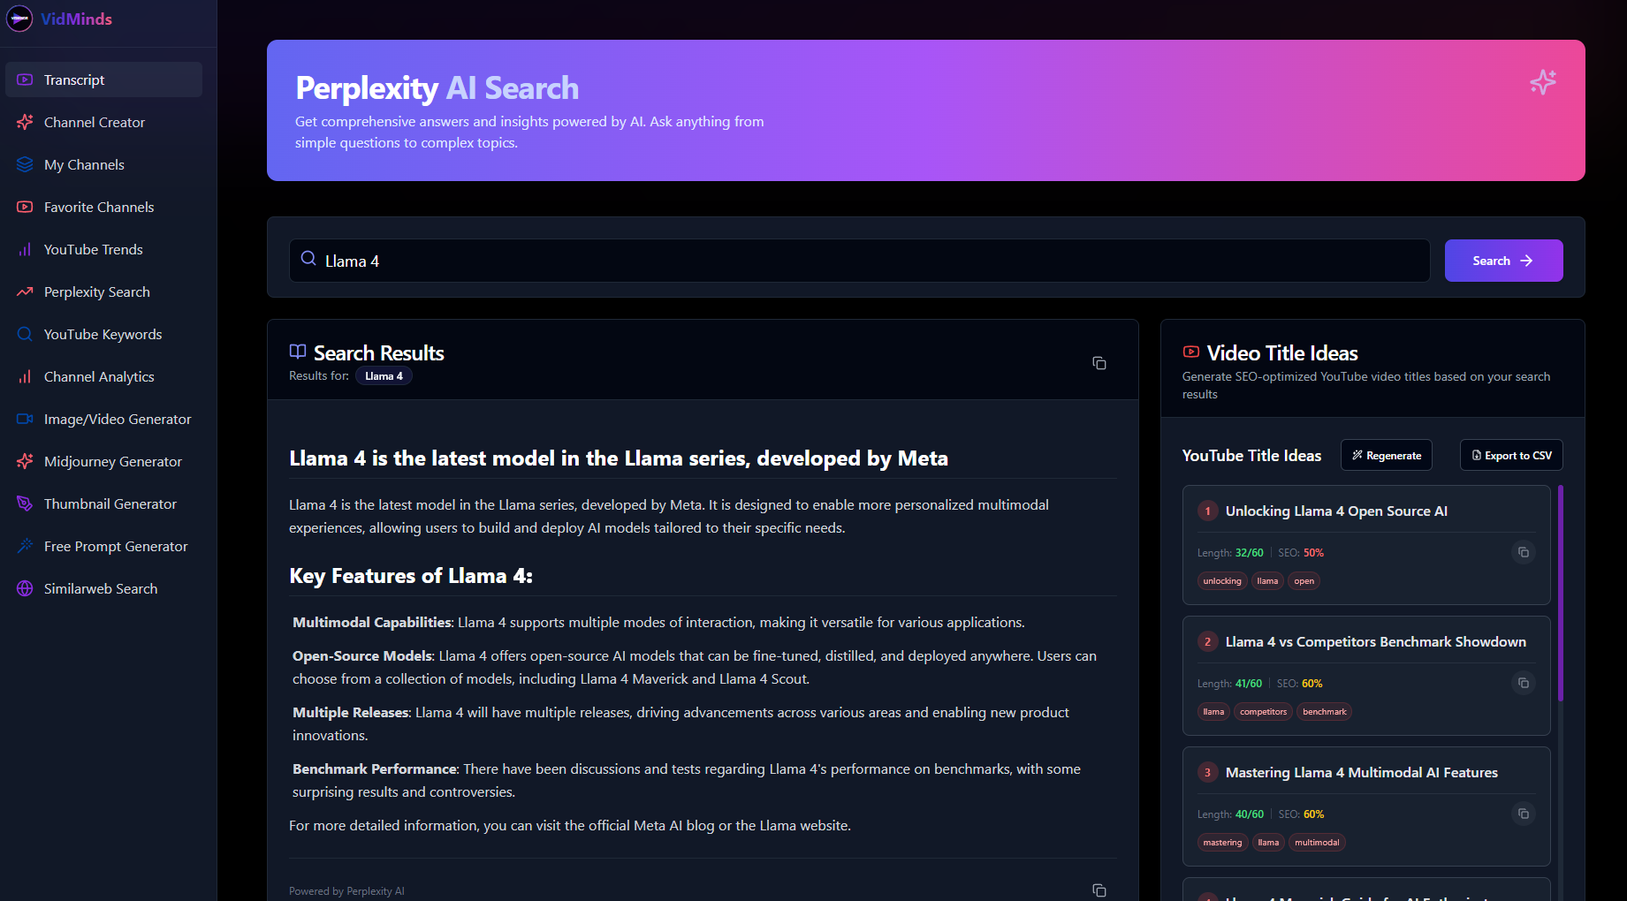Screen dimensions: 1627x901
Task: Click the Midjourney Generator sparkle icon
Action: (x=25, y=461)
